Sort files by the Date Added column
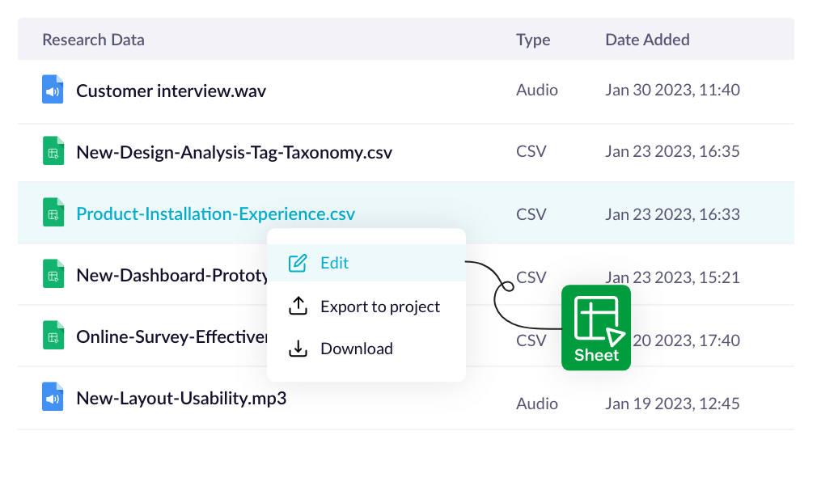 (x=647, y=39)
